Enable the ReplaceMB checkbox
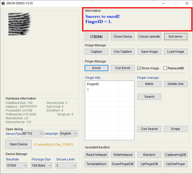Viewport: 193px width, 174px height. [165, 68]
